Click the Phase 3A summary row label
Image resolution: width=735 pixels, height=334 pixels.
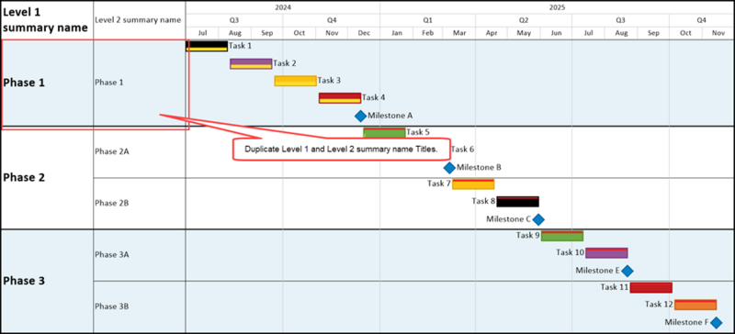pyautogui.click(x=112, y=255)
